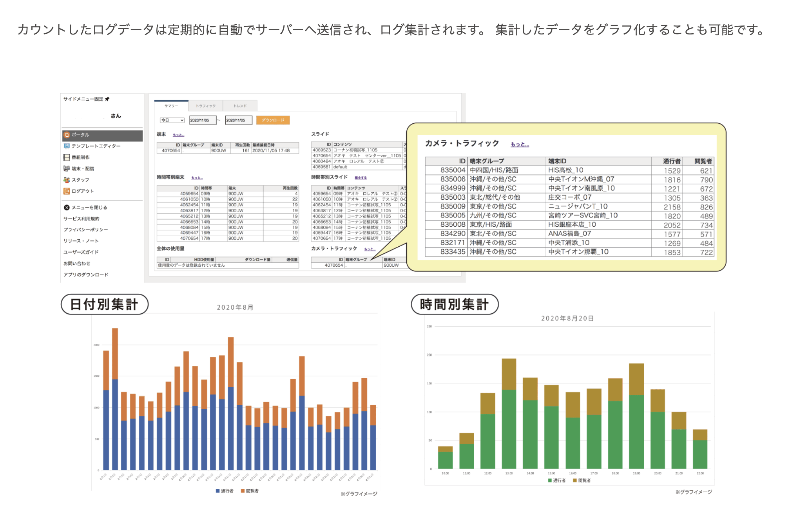Image resolution: width=790 pixels, height=513 pixels.
Task: Click the blue 通行者 legend swatch
Action: click(217, 491)
